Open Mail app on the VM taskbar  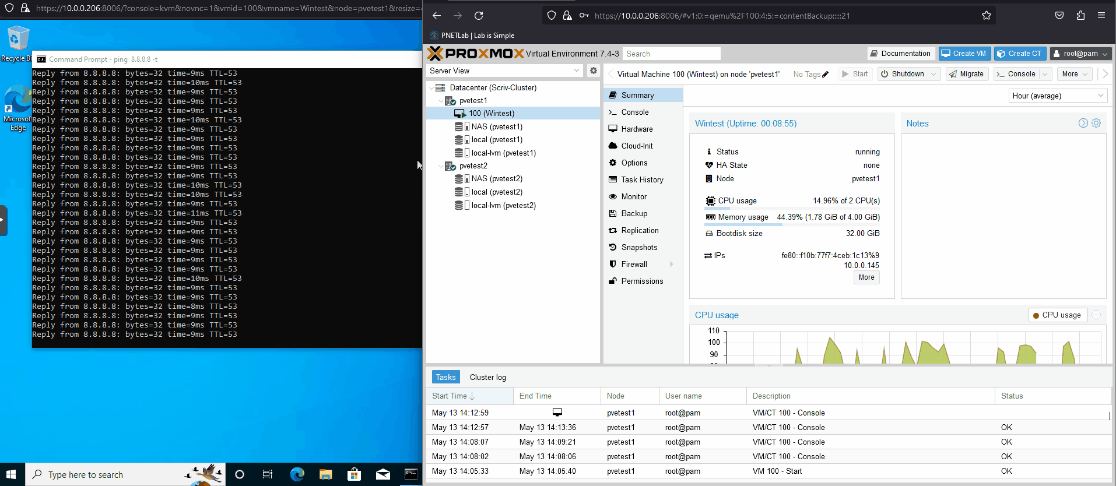click(383, 474)
